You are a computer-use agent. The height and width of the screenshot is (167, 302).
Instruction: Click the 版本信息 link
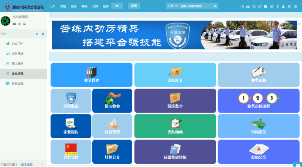(27, 164)
